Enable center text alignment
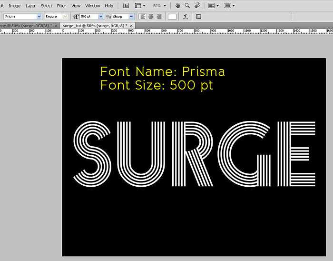The width and height of the screenshot is (333, 261). click(x=151, y=17)
